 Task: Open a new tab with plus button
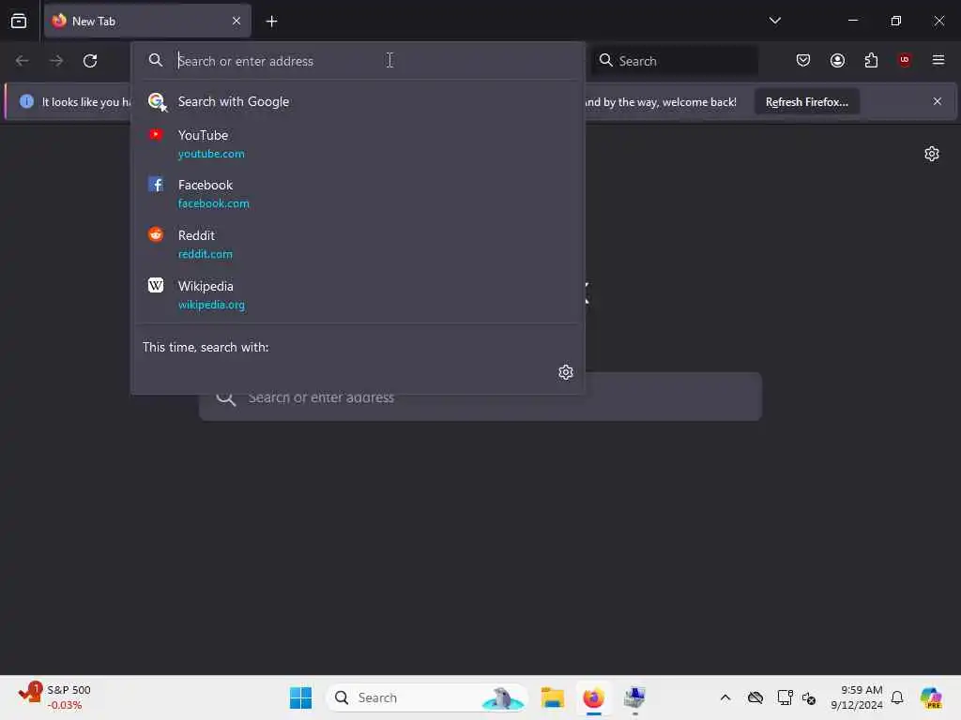point(271,22)
